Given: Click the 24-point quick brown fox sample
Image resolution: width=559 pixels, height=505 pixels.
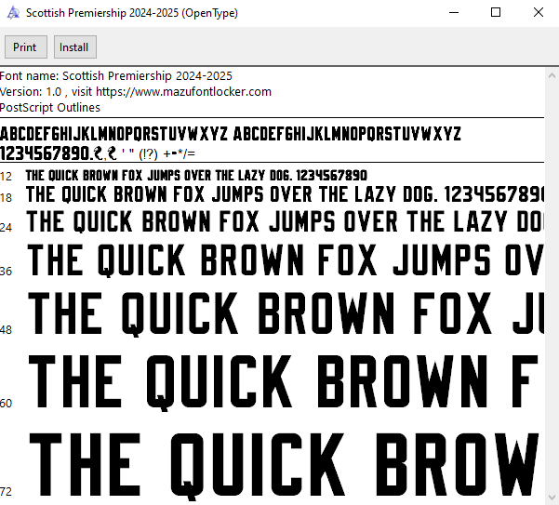Looking at the screenshot, I should (286, 221).
